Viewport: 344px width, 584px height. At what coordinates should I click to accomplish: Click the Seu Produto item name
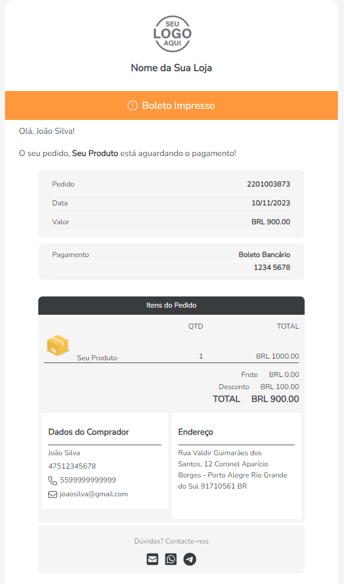97,358
